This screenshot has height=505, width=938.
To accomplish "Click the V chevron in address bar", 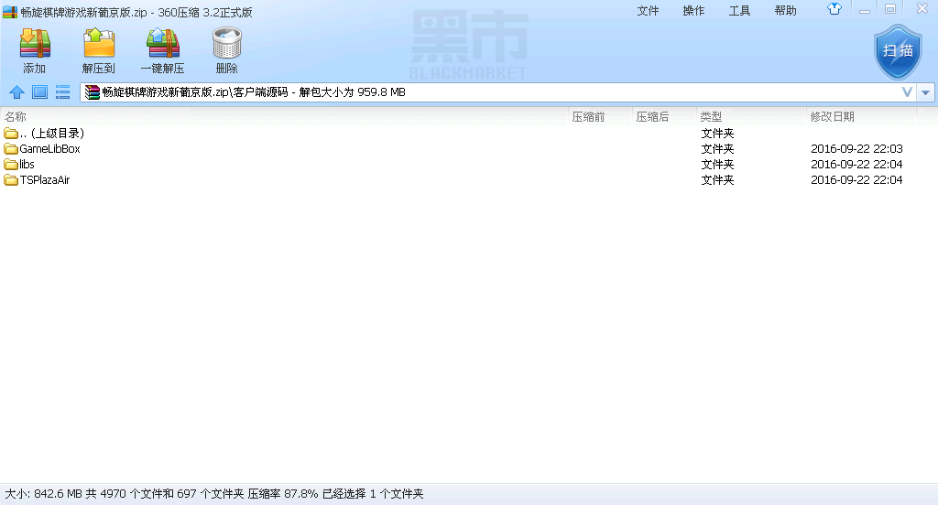I will (907, 92).
